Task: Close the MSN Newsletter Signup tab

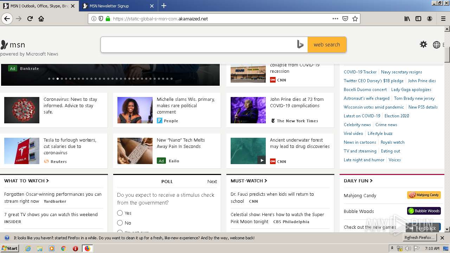Action: coord(152,6)
